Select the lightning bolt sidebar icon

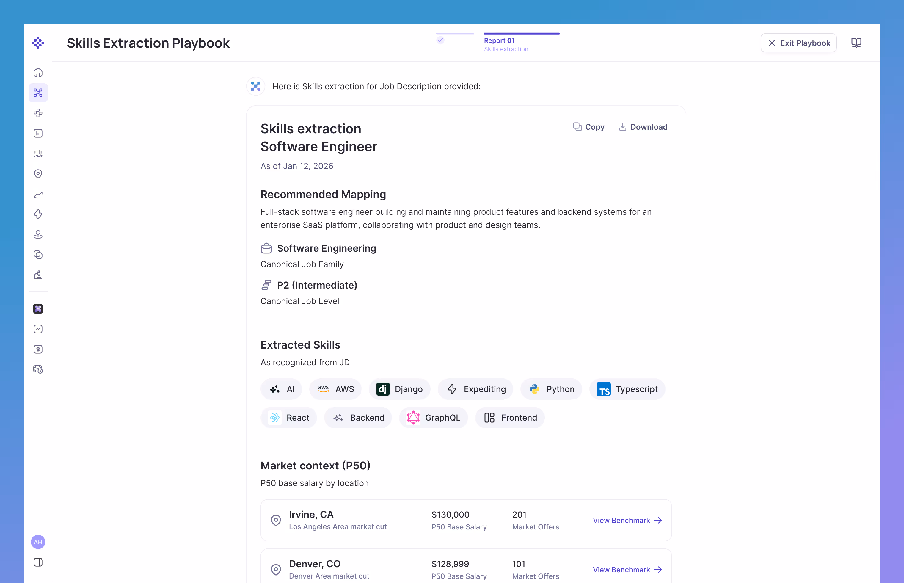tap(38, 214)
